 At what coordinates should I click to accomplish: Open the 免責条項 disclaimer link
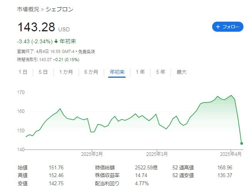pos(86,51)
